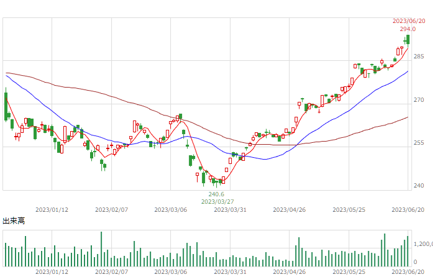Click the 240.6 low price label

tap(216, 194)
